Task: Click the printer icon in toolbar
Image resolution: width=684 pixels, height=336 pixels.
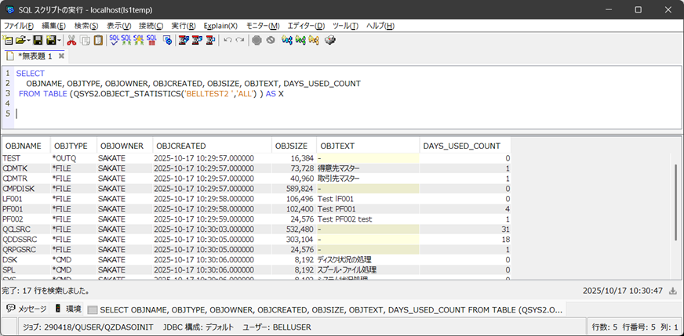Action: click(330, 40)
